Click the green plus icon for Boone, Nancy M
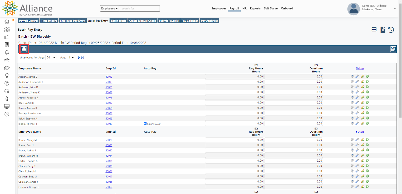 click(367, 140)
